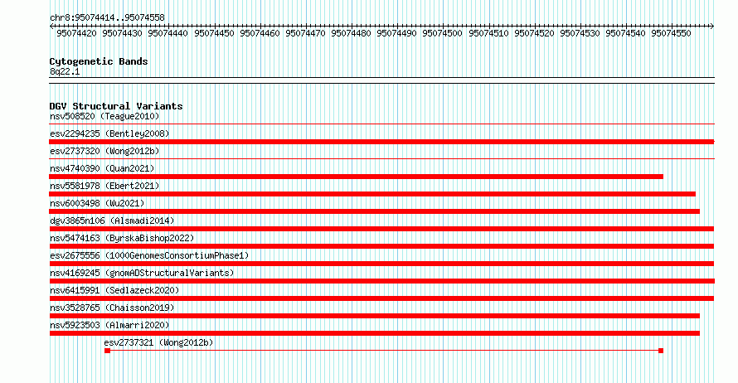Click ruler position 95074490
Image resolution: width=738 pixels, height=383 pixels.
[396, 33]
